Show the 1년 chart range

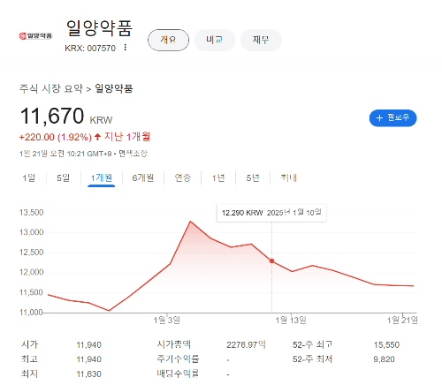click(218, 177)
